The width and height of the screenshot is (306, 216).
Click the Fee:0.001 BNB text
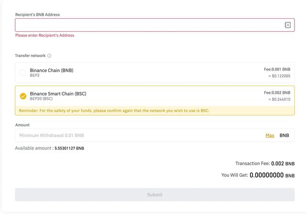pyautogui.click(x=277, y=69)
